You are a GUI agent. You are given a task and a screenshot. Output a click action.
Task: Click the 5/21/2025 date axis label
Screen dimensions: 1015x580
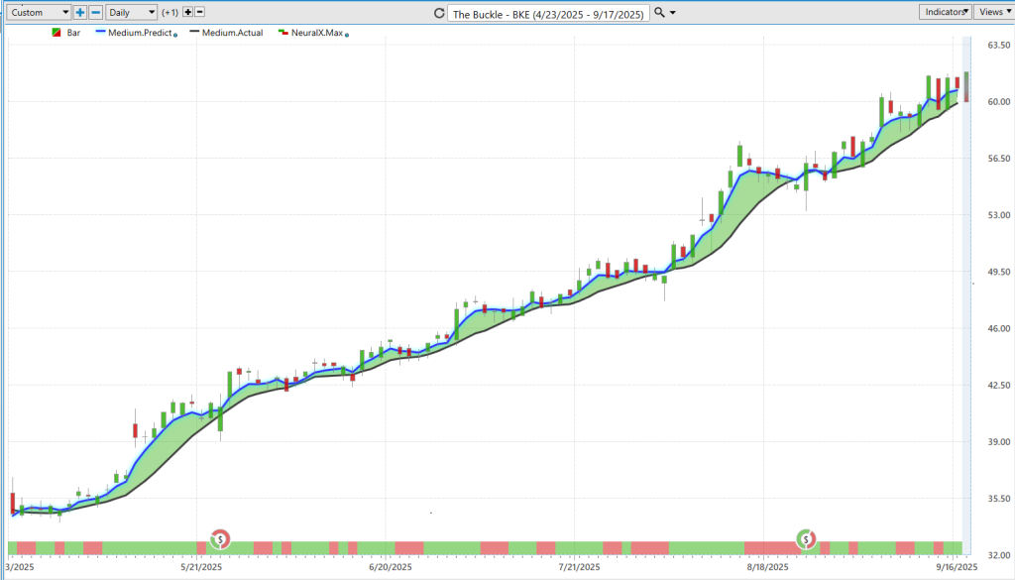tap(201, 567)
